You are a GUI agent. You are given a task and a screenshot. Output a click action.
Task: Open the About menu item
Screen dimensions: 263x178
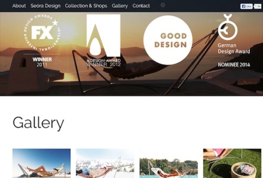pyautogui.click(x=19, y=6)
